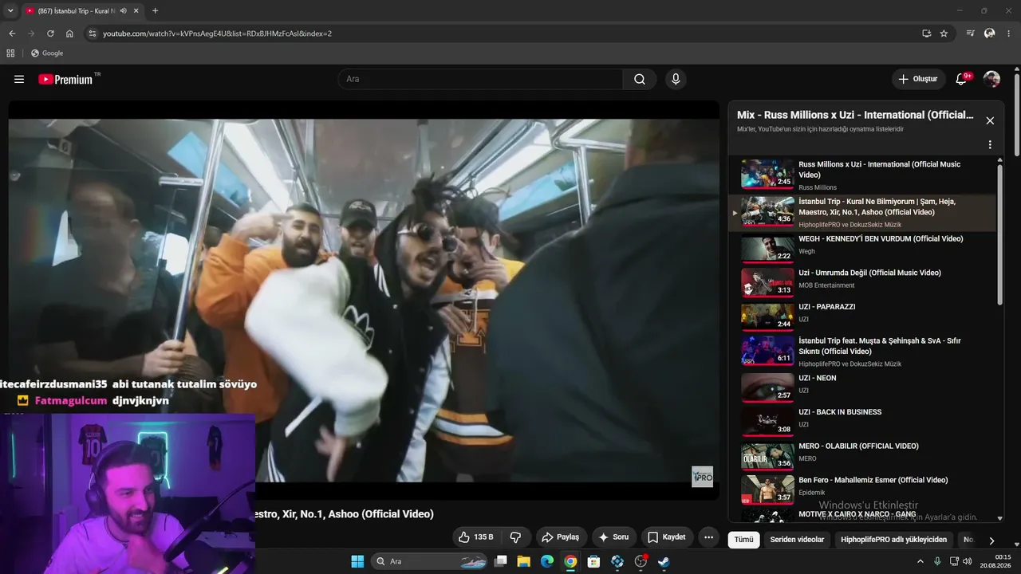This screenshot has height=574, width=1021.
Task: Like the video with thumbs up
Action: pos(475,537)
